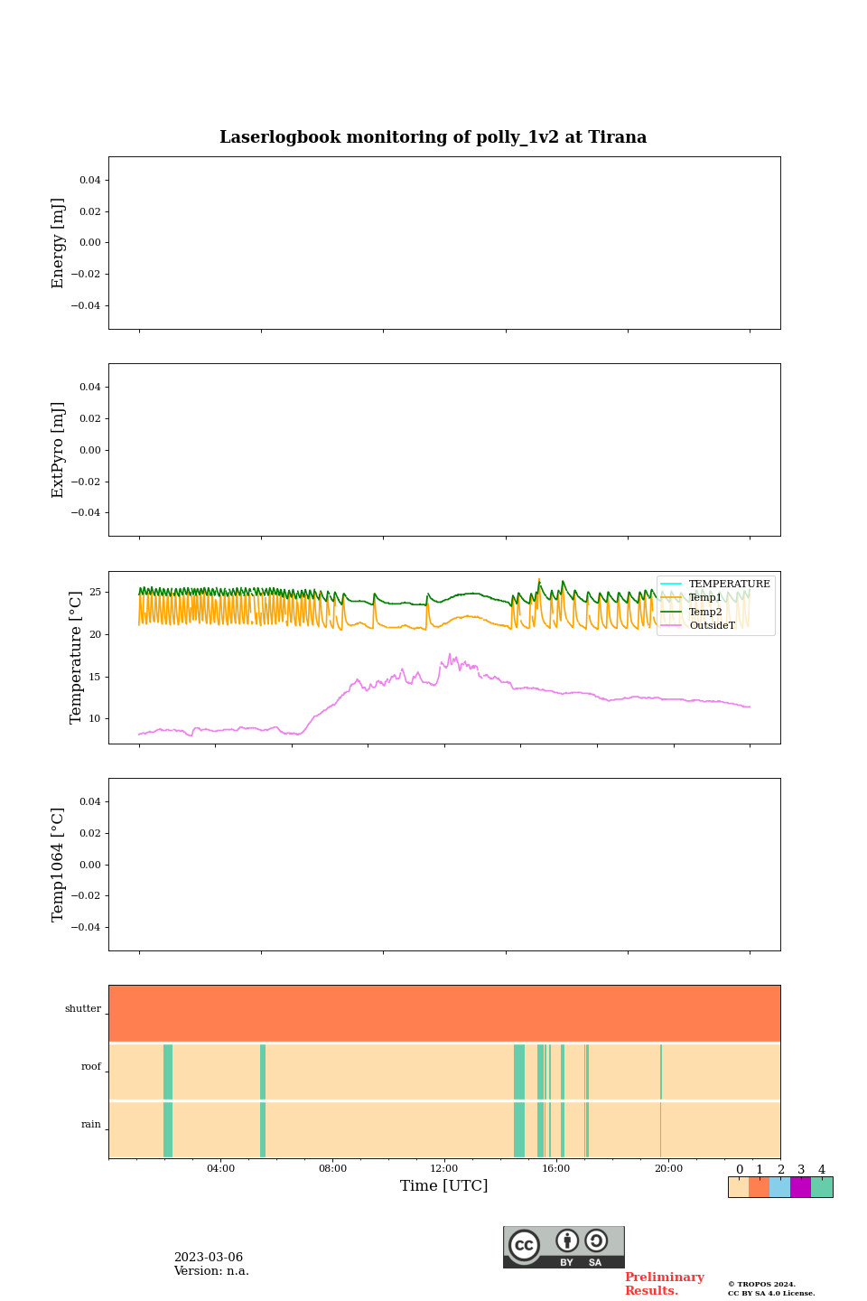Viewport: 867px width, 1301px height.
Task: Click the Temp2 legend entry
Action: 692,612
